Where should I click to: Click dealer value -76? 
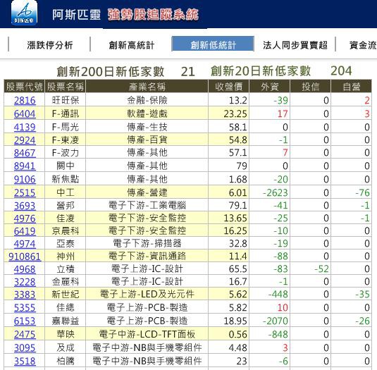pyautogui.click(x=363, y=193)
